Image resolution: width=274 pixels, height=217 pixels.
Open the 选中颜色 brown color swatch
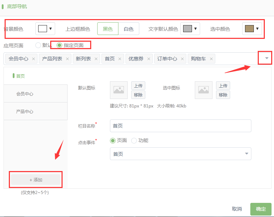pyautogui.click(x=252, y=29)
